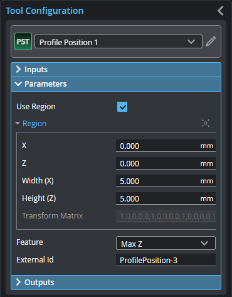The image size is (232, 297).
Task: Click the Height (Z) value field
Action: [166, 198]
